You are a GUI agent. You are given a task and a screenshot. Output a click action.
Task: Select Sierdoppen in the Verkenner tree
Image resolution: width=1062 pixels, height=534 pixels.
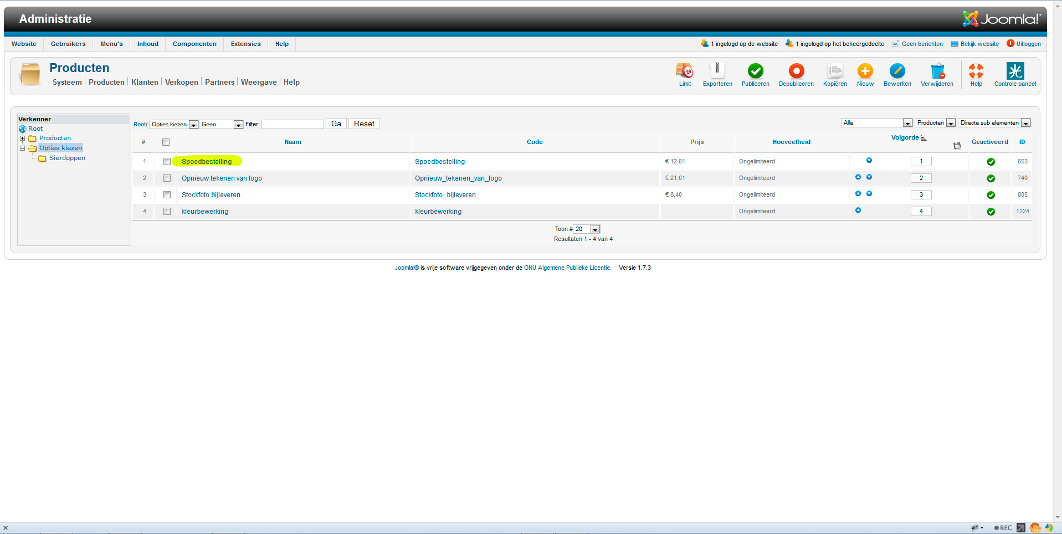pyautogui.click(x=67, y=158)
